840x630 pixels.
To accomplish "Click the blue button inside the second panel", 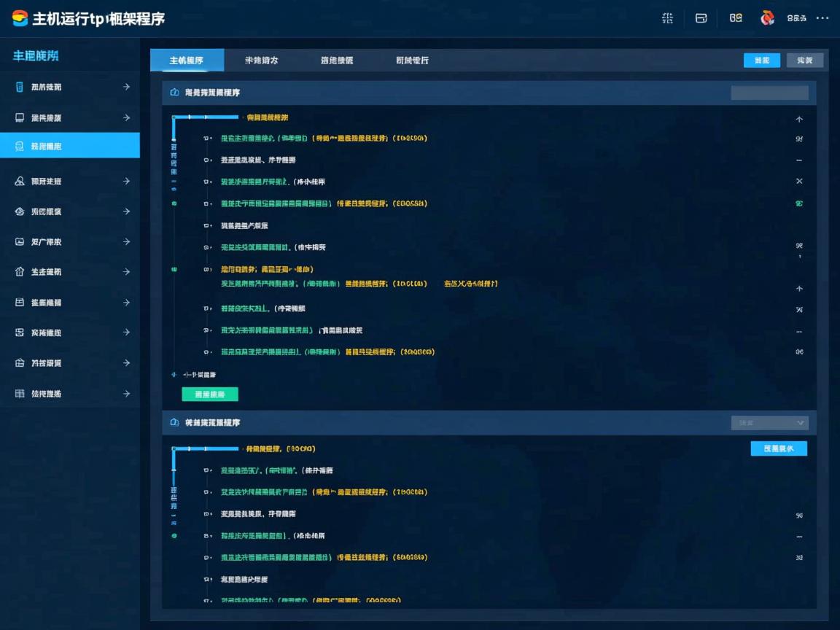I will [779, 448].
